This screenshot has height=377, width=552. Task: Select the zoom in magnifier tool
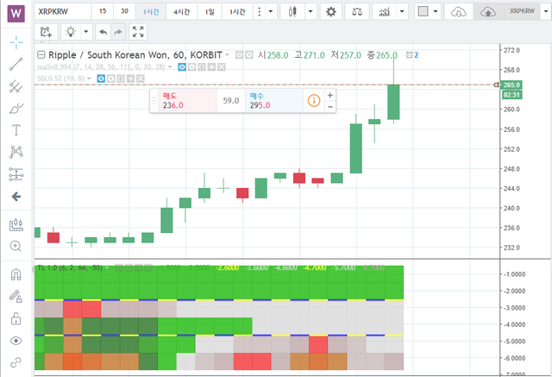point(16,246)
